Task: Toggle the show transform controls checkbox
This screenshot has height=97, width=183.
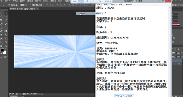Action: tap(31, 5)
